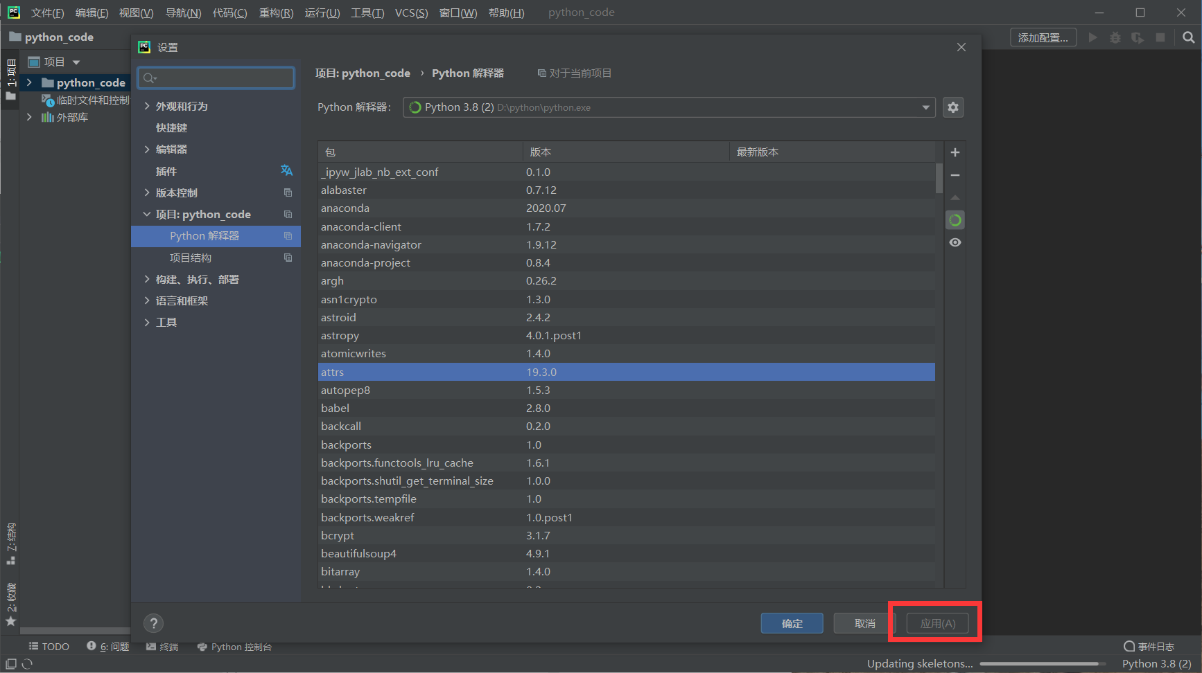Focus the settings search field
The height and width of the screenshot is (673, 1202).
pos(216,78)
